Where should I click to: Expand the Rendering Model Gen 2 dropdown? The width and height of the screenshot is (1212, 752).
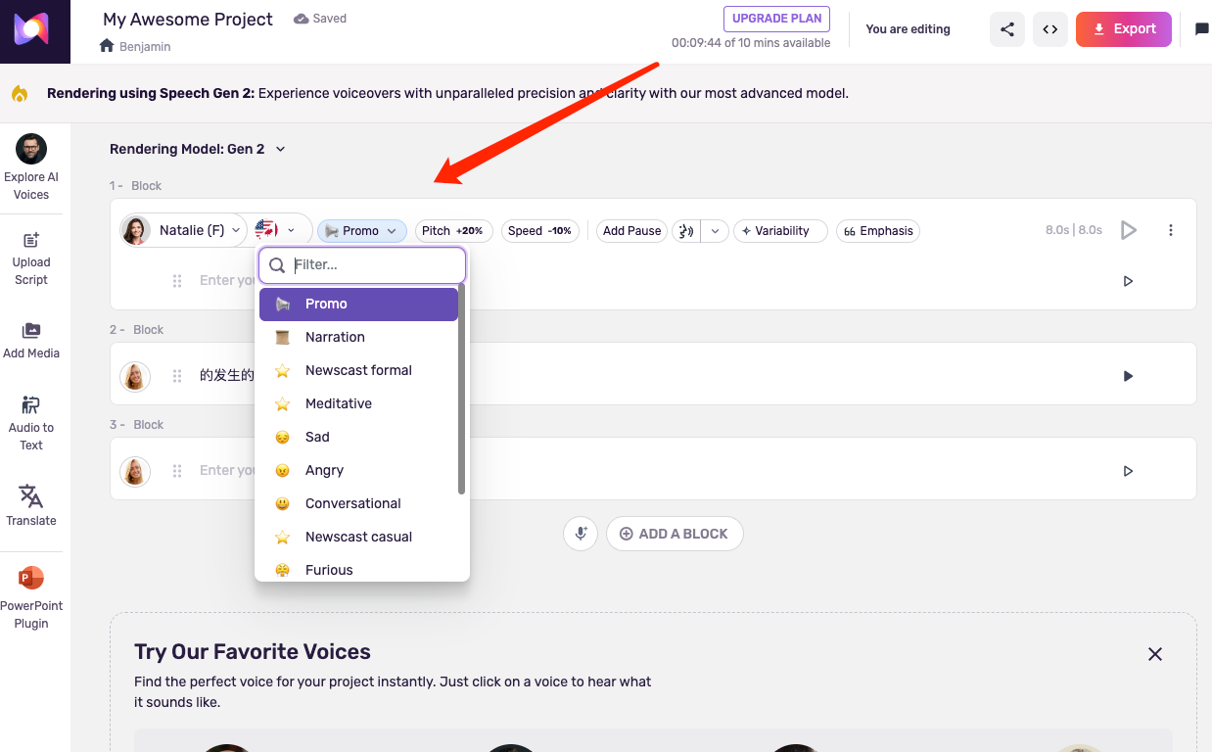click(280, 150)
